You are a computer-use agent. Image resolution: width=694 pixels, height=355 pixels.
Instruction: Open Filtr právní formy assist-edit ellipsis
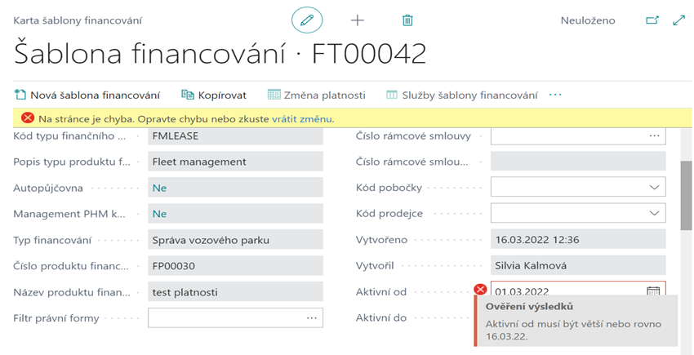(311, 317)
